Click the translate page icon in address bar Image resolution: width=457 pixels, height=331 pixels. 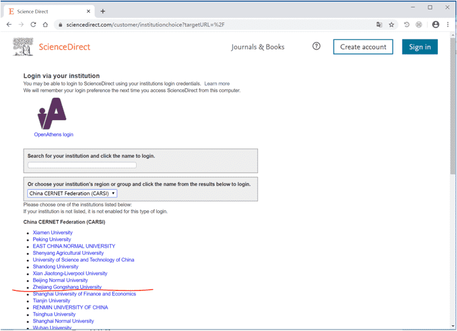click(x=379, y=25)
